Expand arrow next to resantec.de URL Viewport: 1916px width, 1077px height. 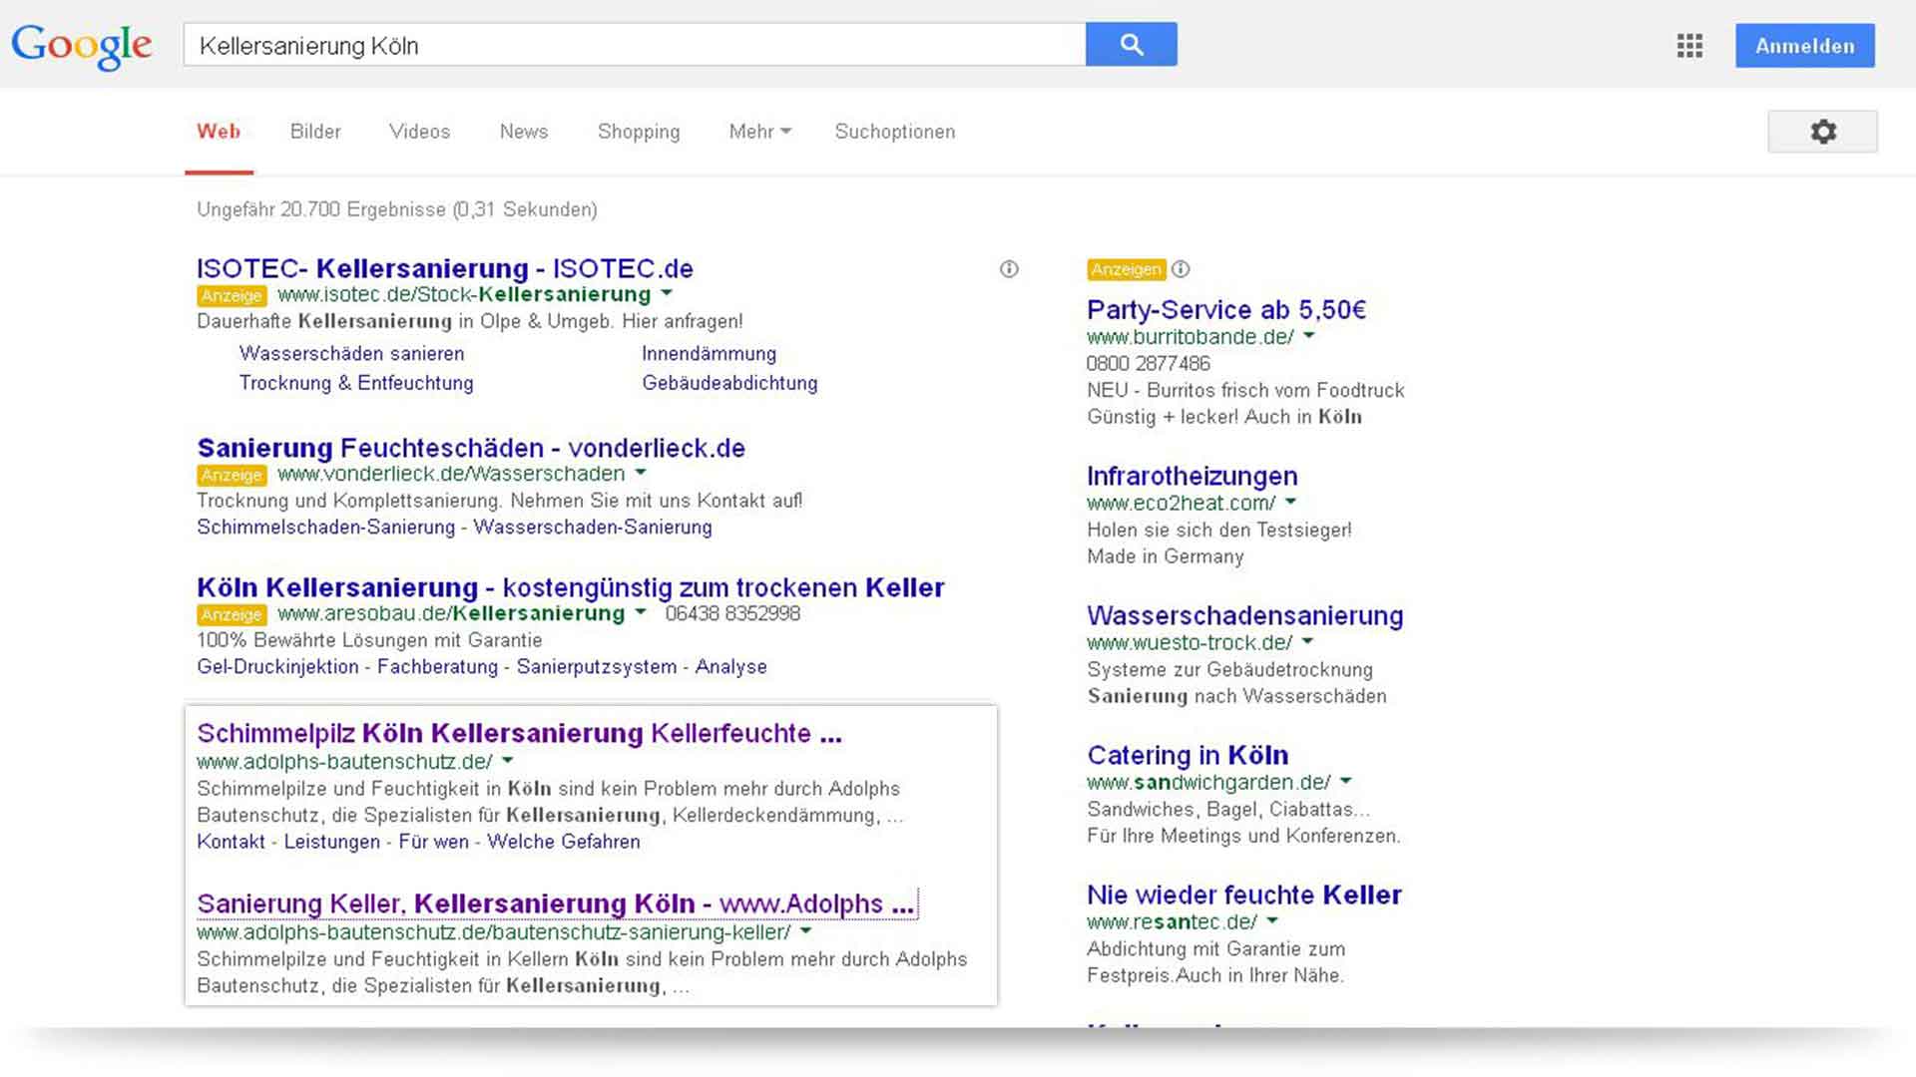pos(1272,921)
